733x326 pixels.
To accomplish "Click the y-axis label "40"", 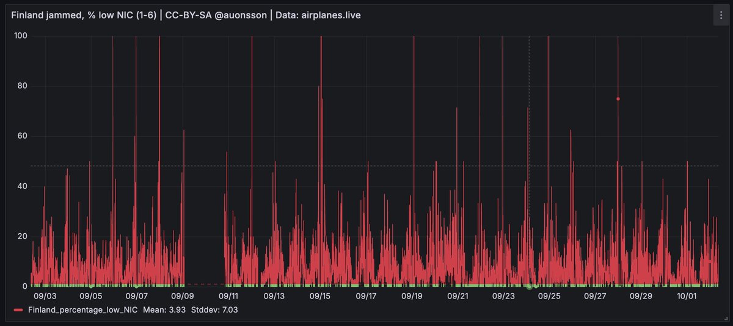I will 23,186.
